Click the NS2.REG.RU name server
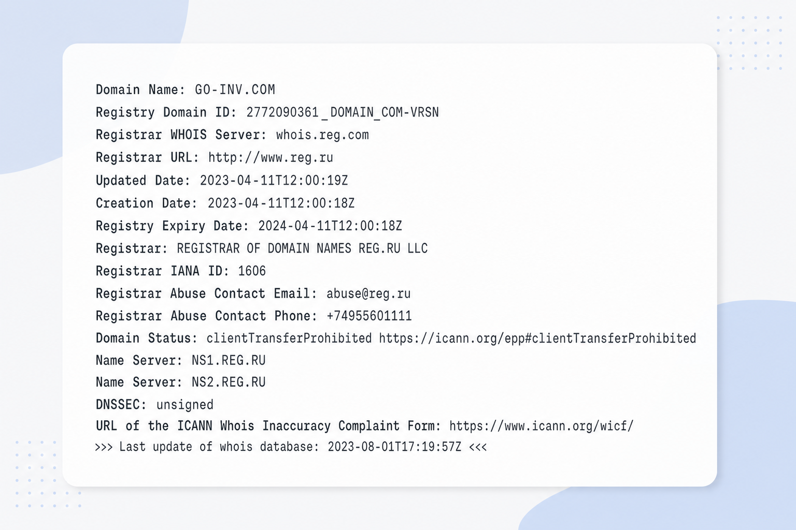 point(229,382)
